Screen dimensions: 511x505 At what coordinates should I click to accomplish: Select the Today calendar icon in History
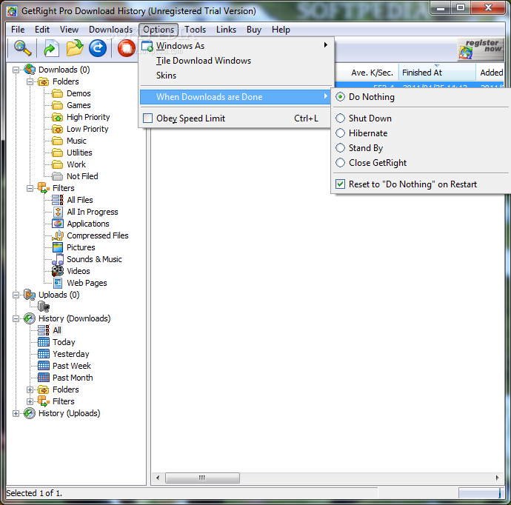44,342
